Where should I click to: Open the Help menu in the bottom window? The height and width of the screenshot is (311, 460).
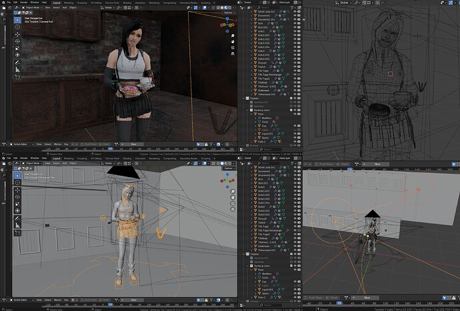[x=44, y=158]
